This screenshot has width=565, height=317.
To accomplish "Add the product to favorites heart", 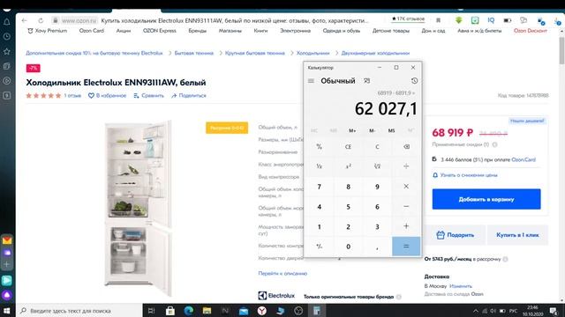I will [x=91, y=96].
